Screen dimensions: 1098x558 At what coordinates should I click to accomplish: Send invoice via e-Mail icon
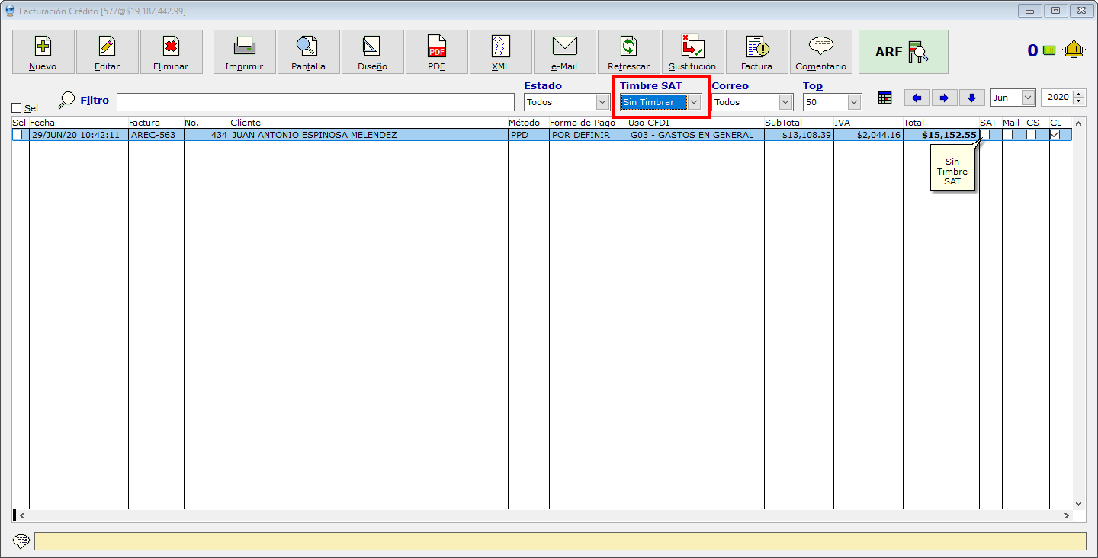pos(564,52)
